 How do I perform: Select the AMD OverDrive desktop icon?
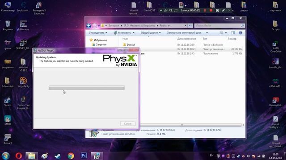click(x=276, y=47)
